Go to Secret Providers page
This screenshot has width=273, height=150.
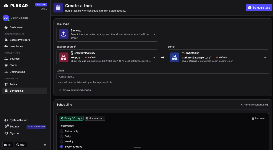point(20,40)
